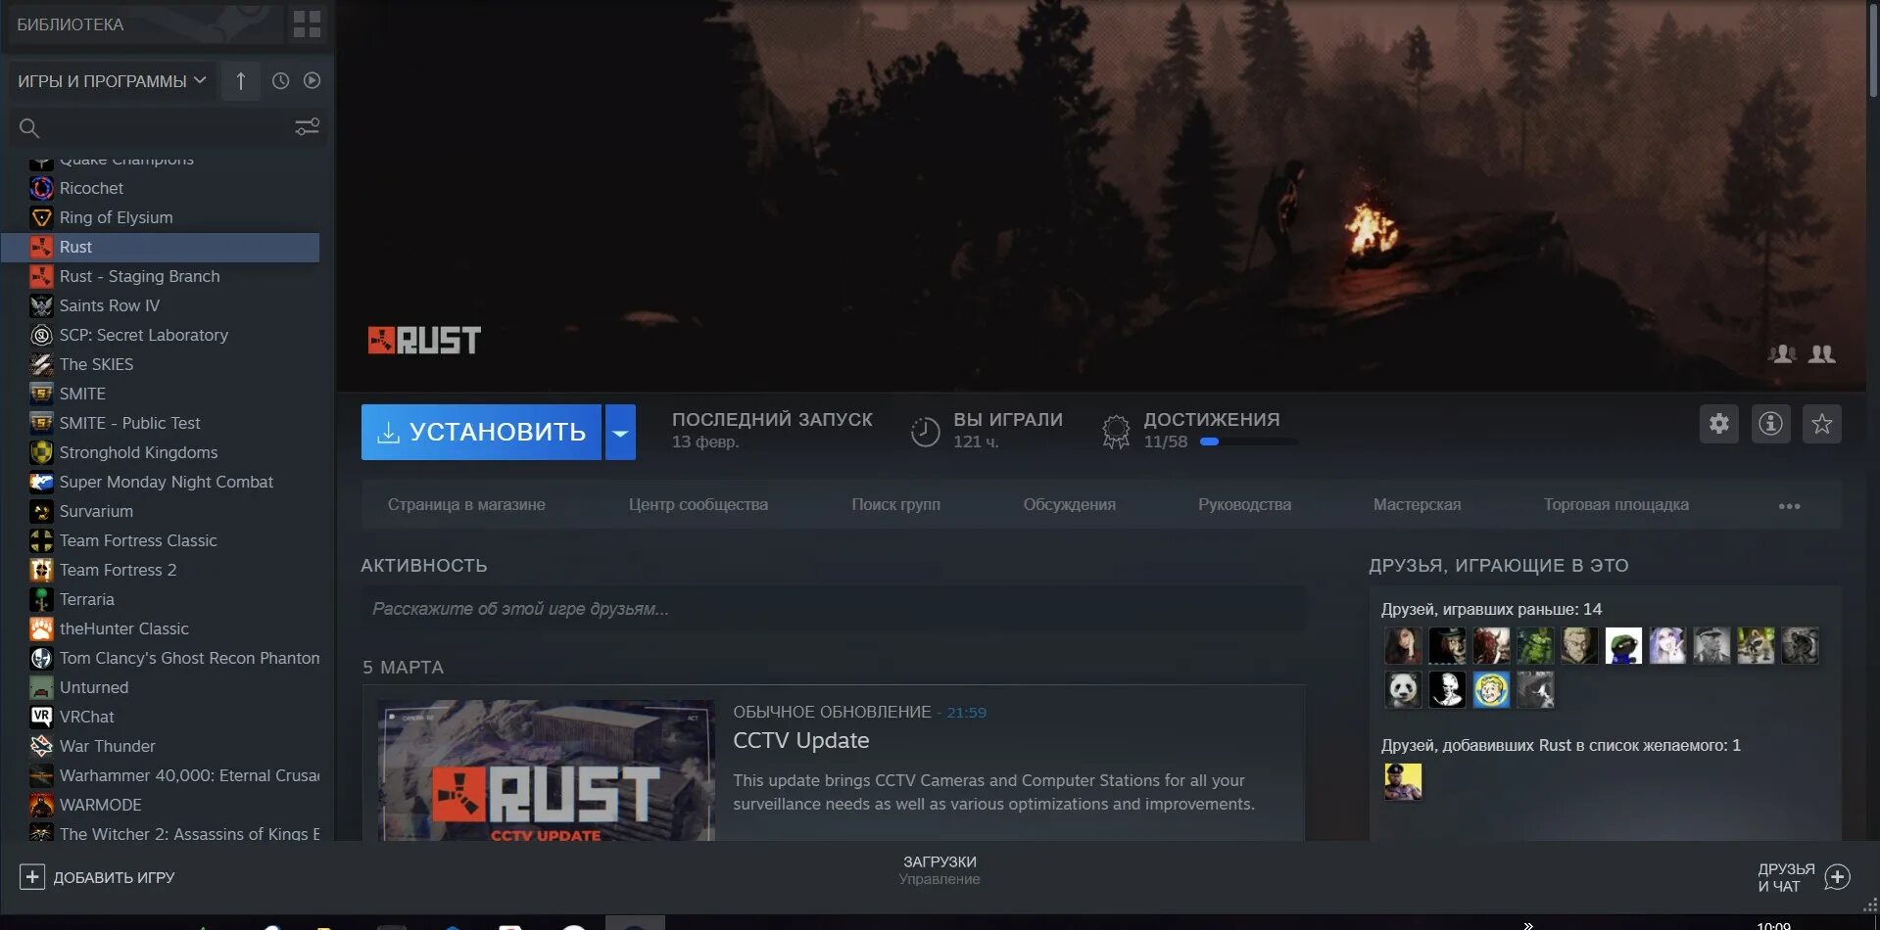Open Friends and Chat plus icon
The image size is (1880, 930).
click(x=1838, y=877)
